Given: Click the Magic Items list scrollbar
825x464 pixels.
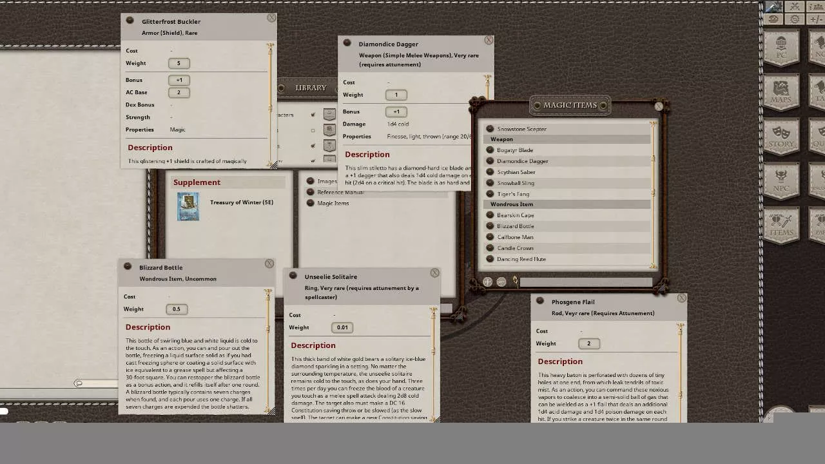Looking at the screenshot, I should point(653,195).
